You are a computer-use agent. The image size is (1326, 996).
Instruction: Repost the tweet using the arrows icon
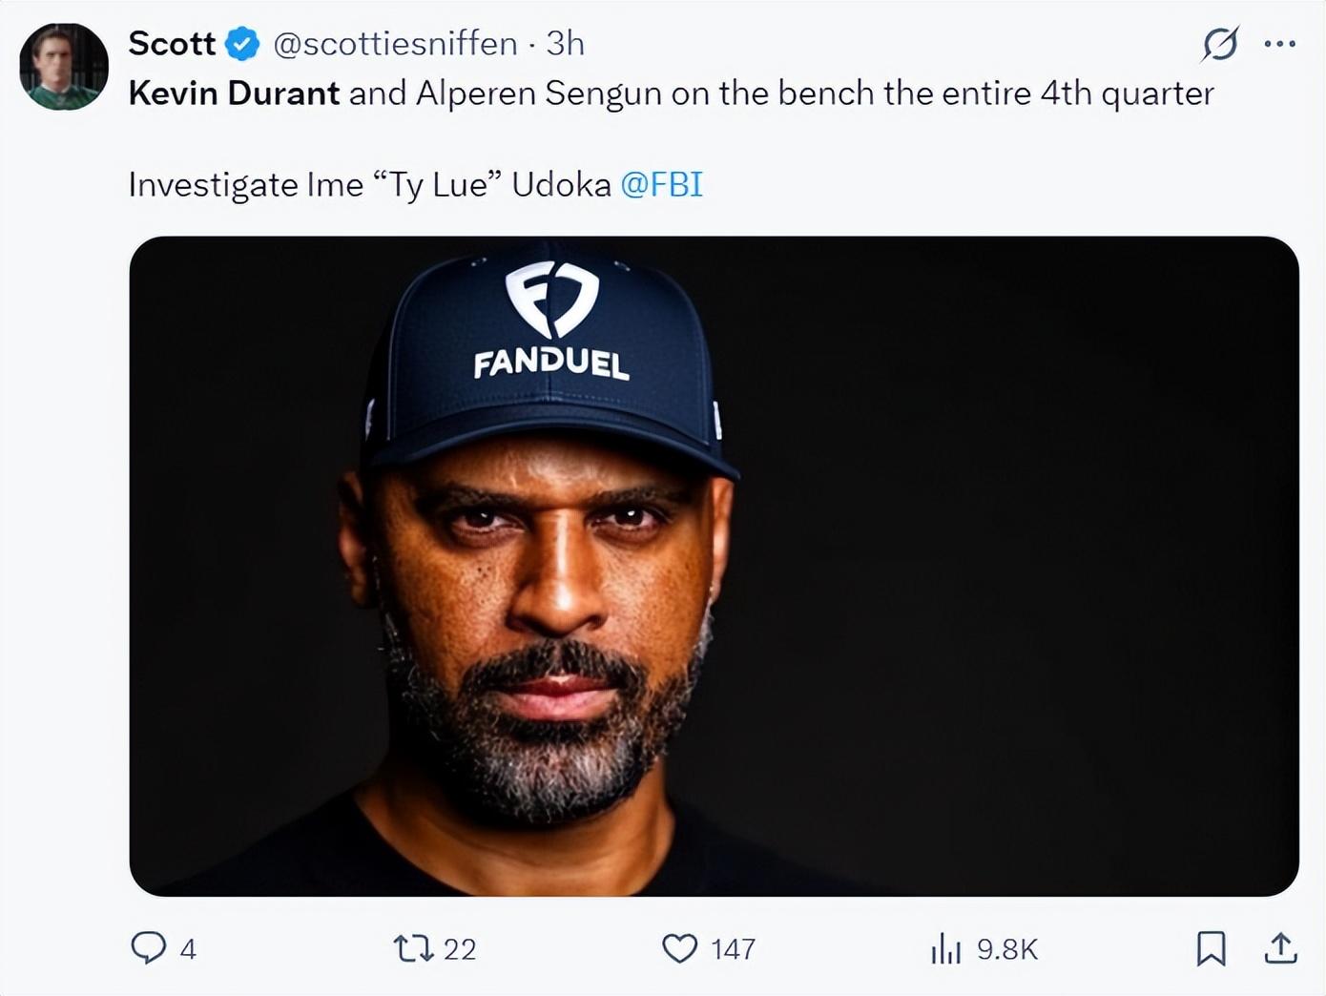point(413,948)
